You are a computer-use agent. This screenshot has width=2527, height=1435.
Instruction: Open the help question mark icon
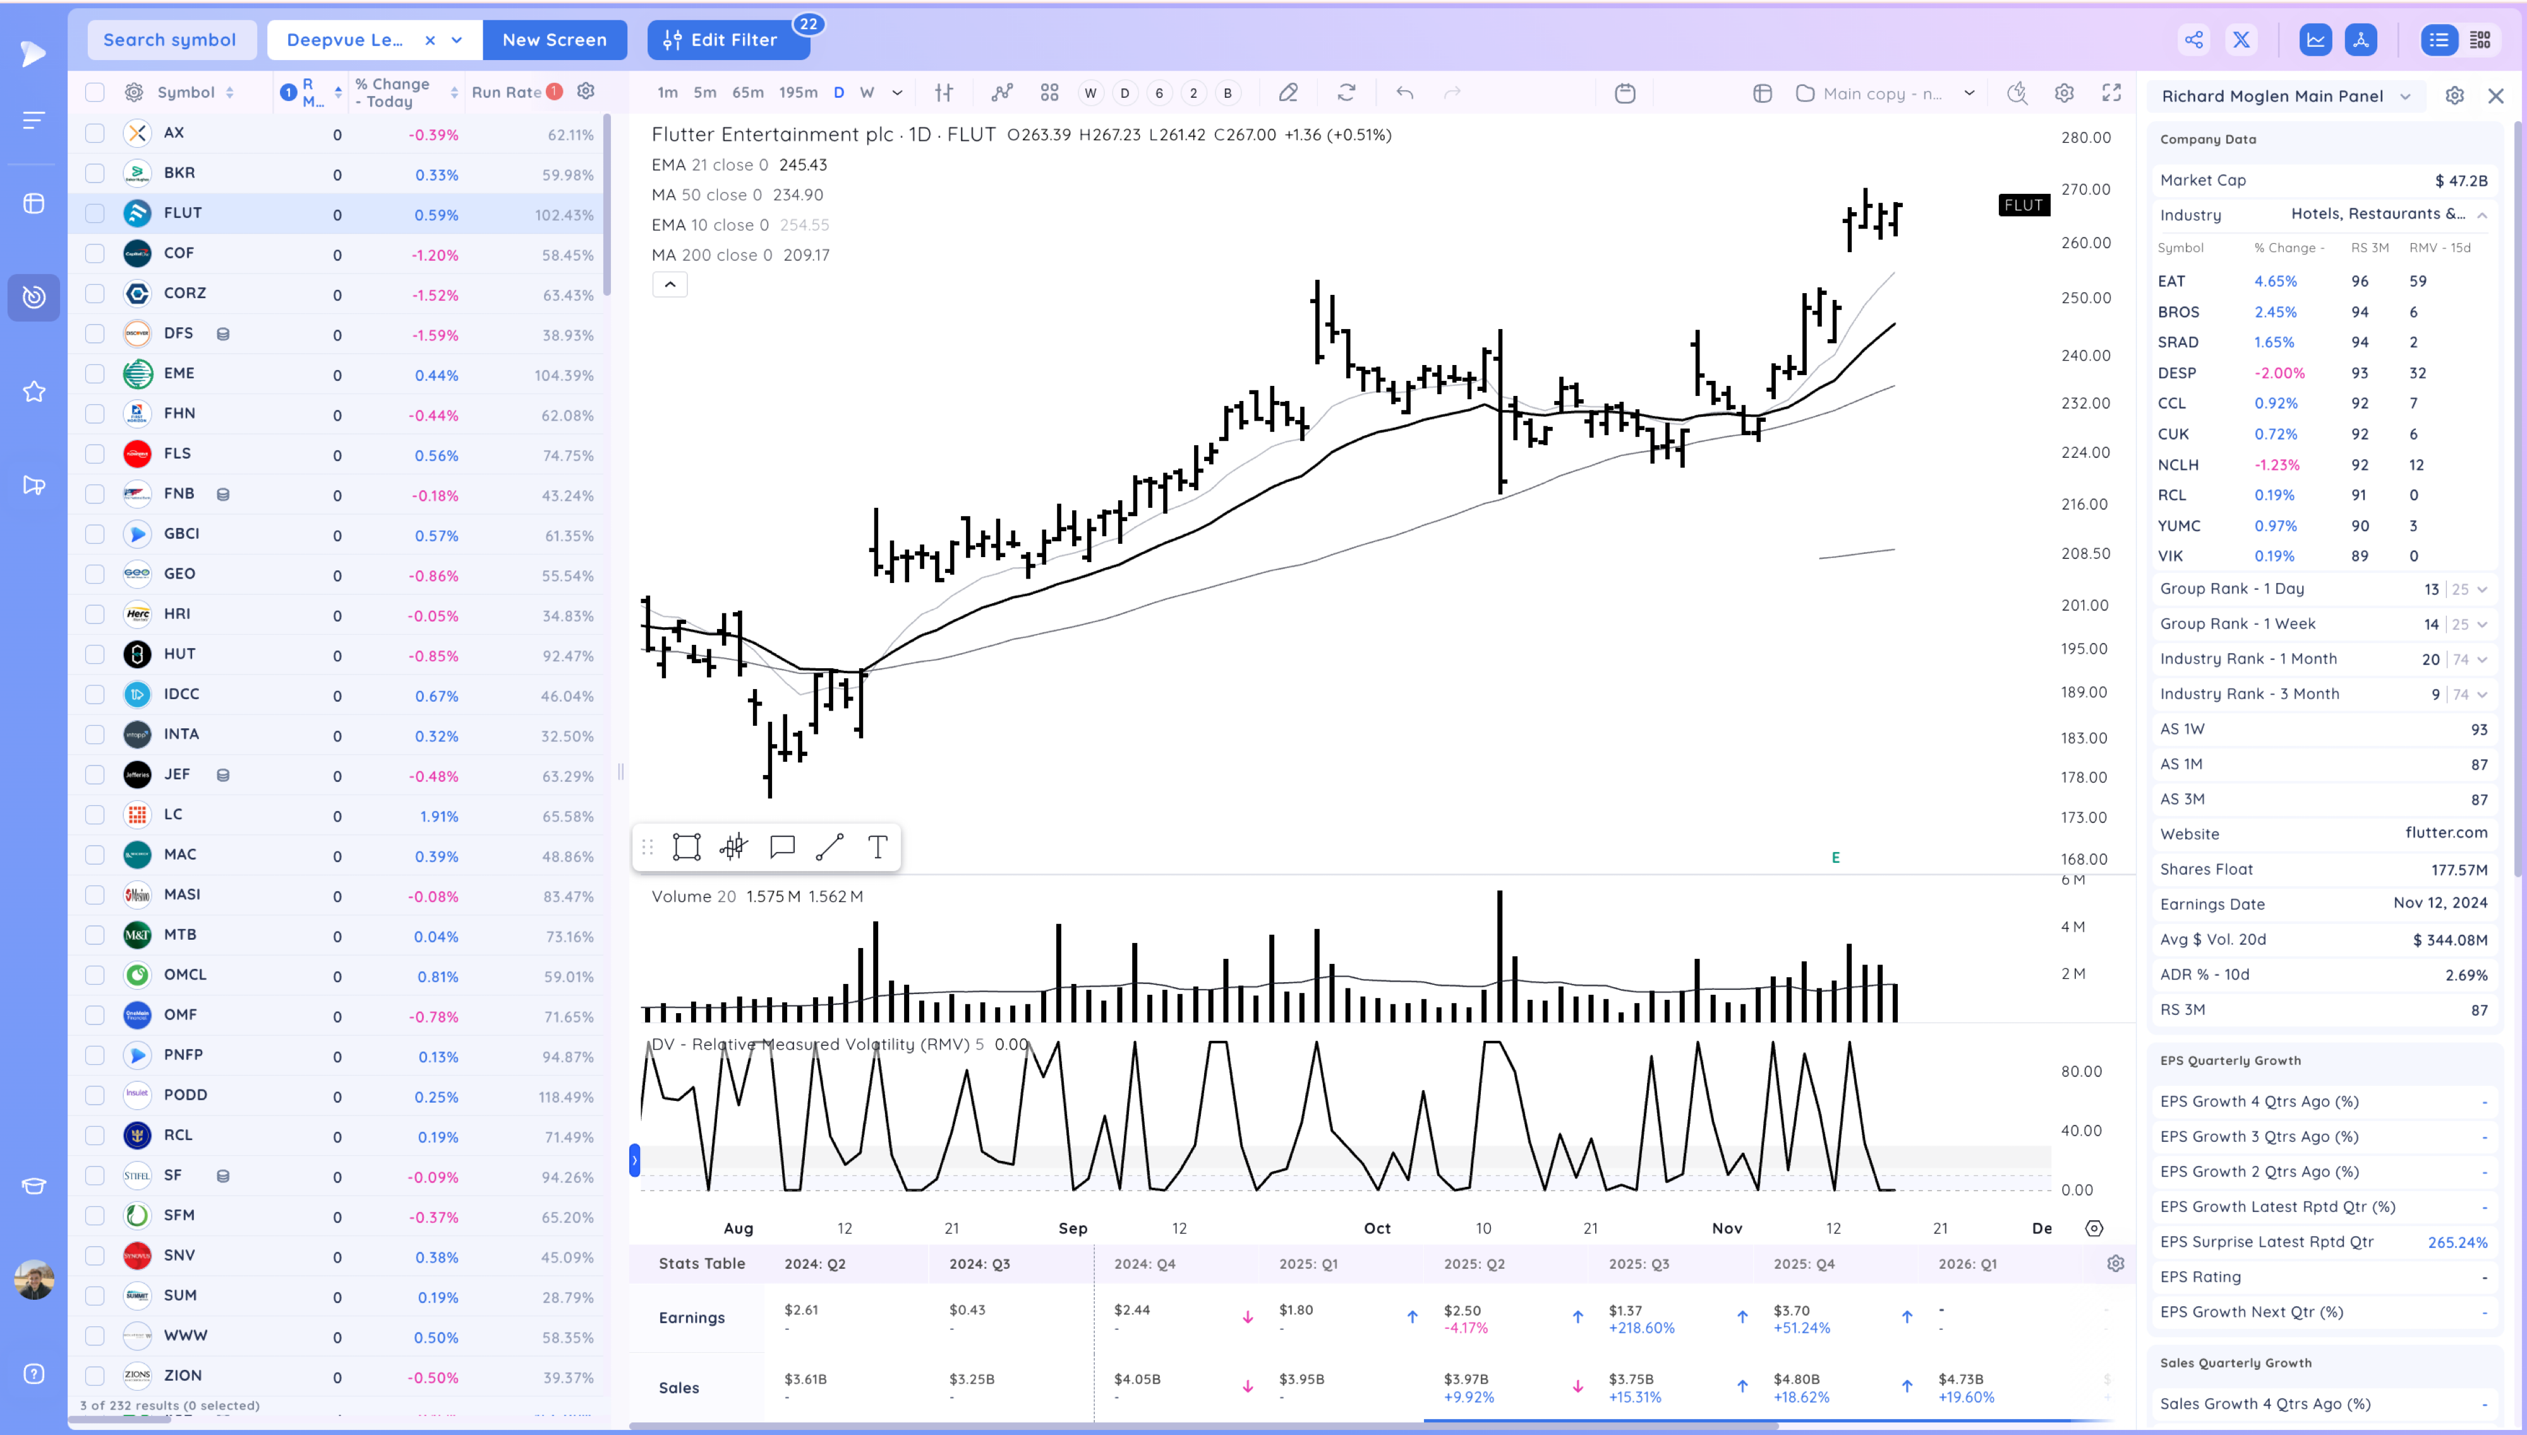(33, 1374)
